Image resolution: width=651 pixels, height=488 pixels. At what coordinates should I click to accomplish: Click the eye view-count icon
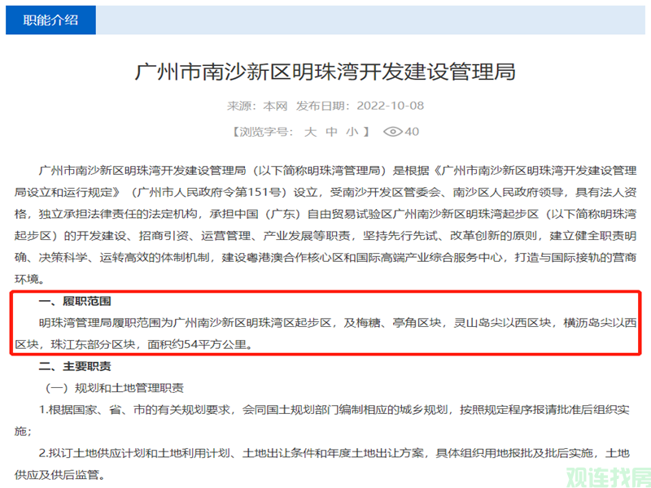(x=393, y=132)
